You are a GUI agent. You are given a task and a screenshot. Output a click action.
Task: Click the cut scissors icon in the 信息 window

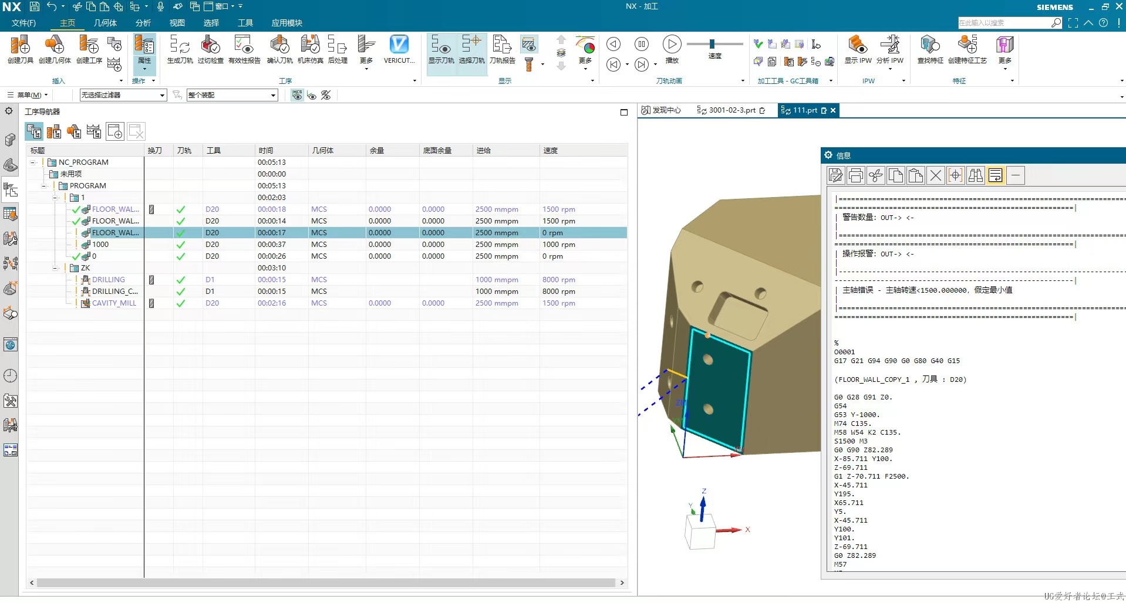pos(876,175)
